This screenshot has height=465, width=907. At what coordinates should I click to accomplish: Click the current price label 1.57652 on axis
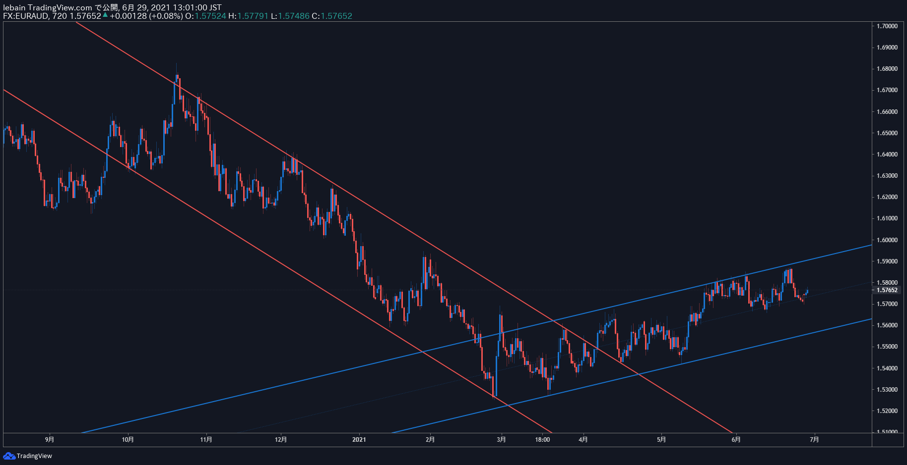887,290
